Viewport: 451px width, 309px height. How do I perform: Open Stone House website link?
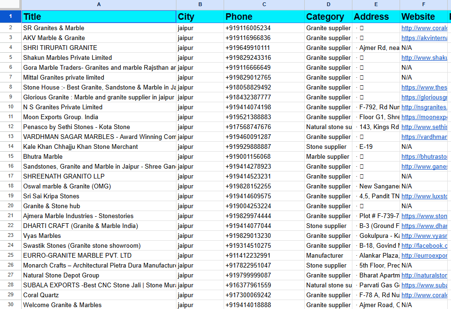(424, 87)
